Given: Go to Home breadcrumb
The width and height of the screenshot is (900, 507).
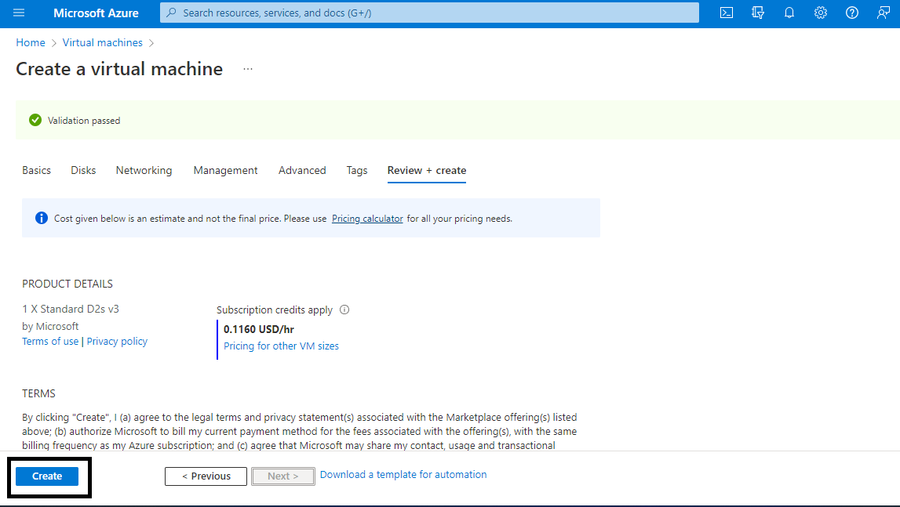Looking at the screenshot, I should (31, 42).
